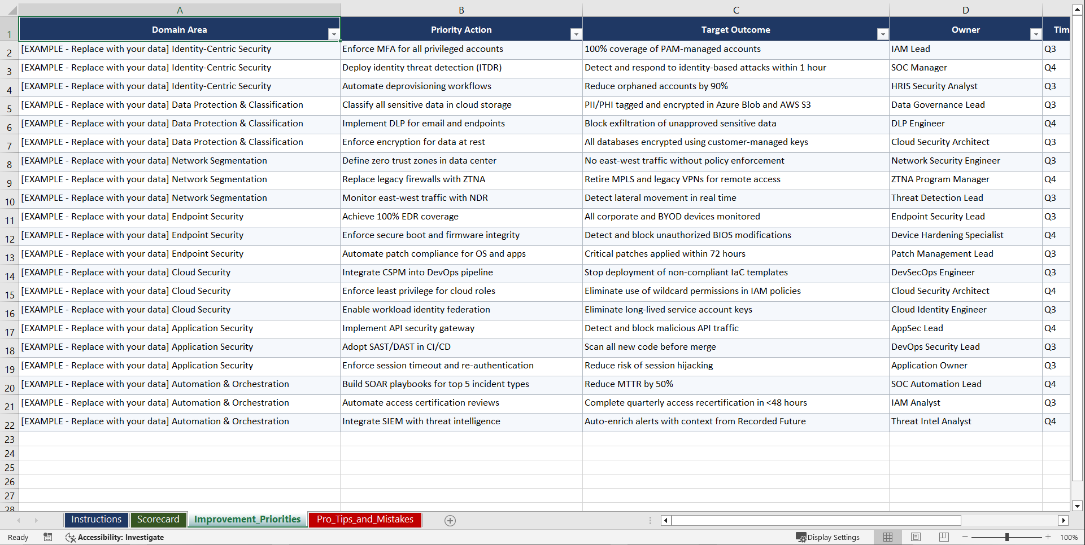This screenshot has width=1085, height=545.
Task: Open the Domain Area filter dropdown
Action: coord(334,34)
